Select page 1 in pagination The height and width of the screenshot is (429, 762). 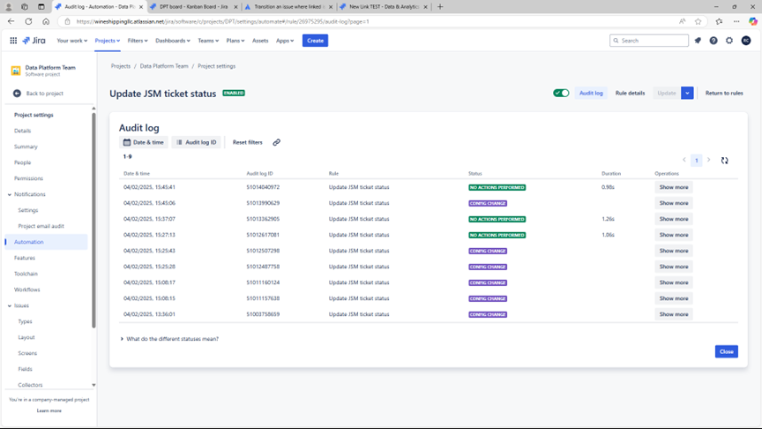coord(697,161)
